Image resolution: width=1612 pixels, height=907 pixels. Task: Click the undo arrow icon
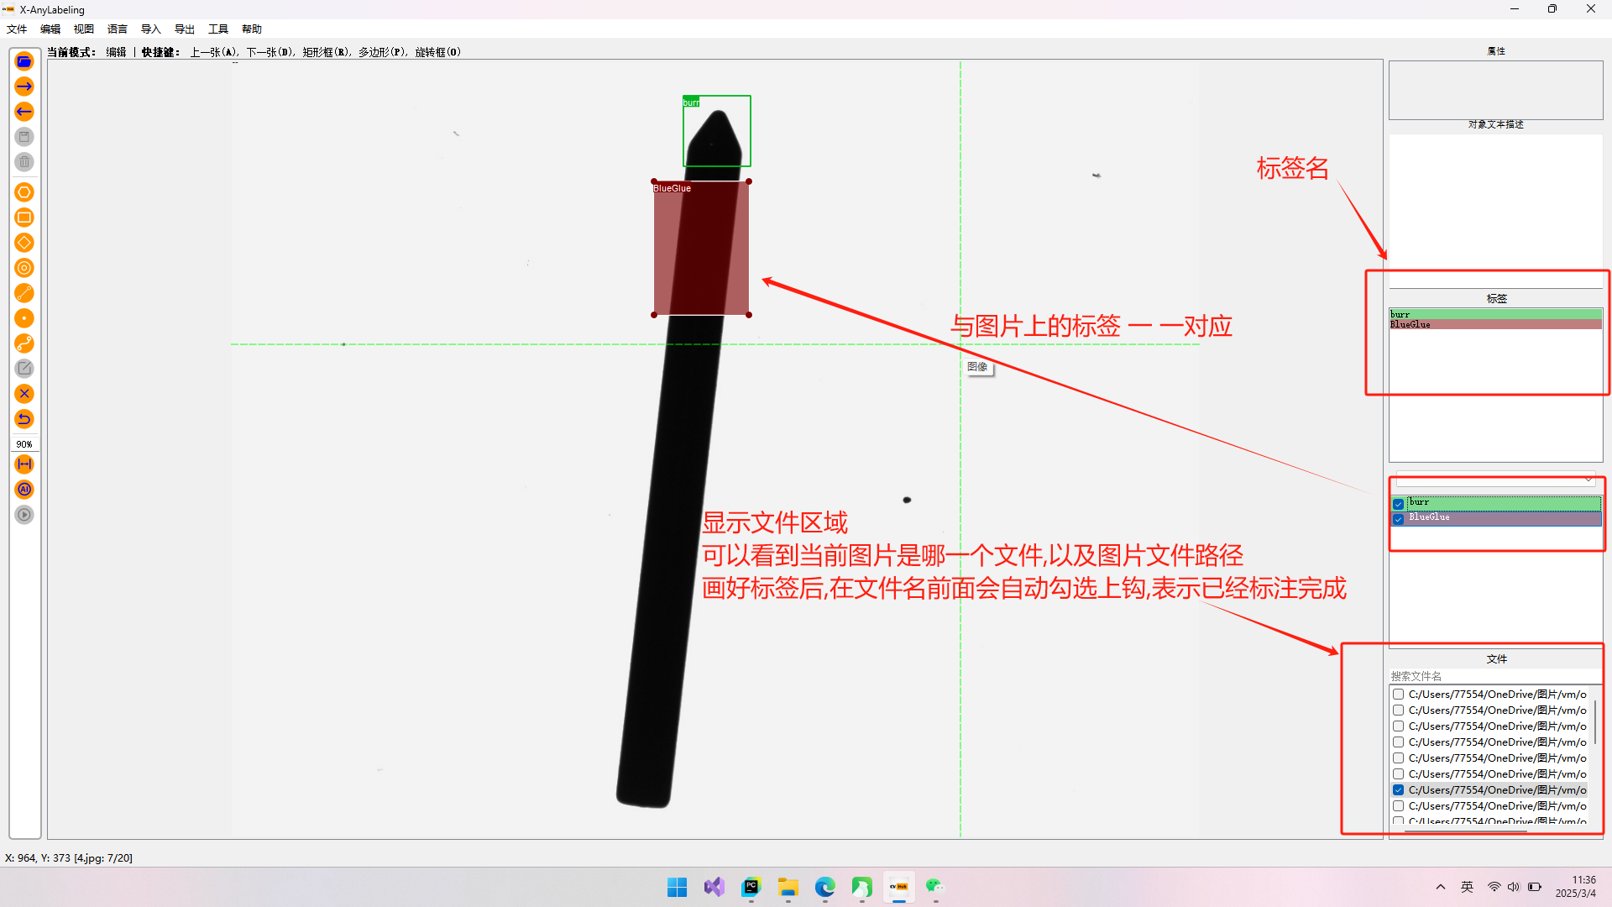click(24, 419)
